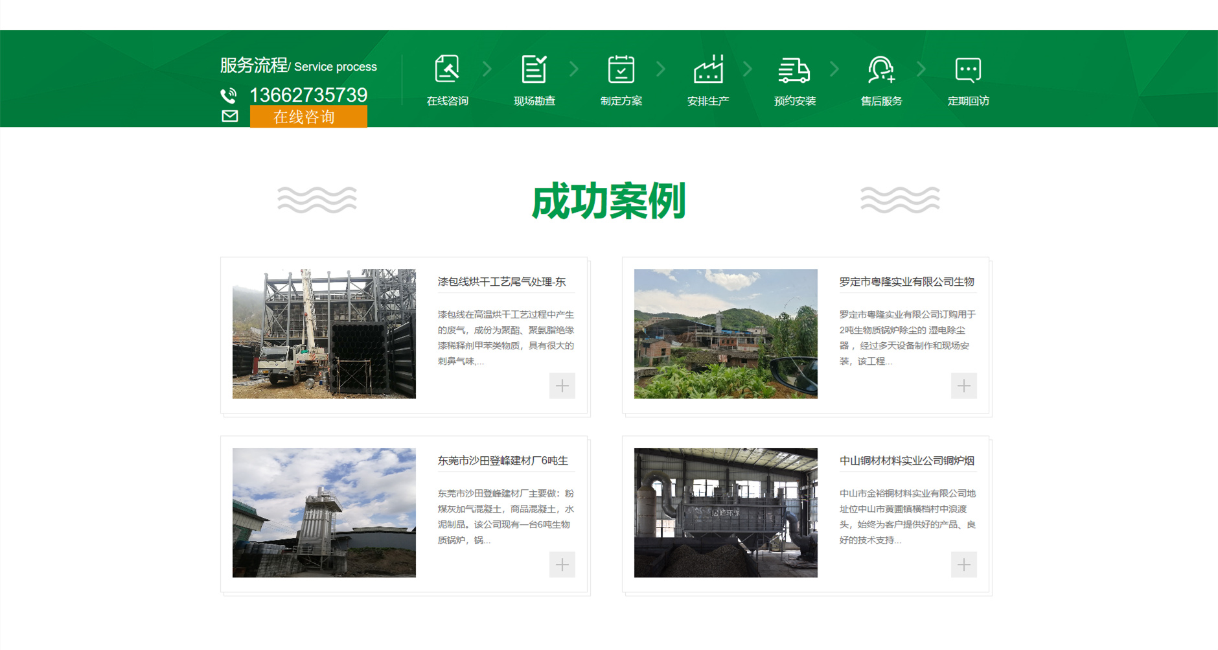This screenshot has height=650, width=1218.
Task: Select the 预约安装 delivery truck icon
Action: 794,69
